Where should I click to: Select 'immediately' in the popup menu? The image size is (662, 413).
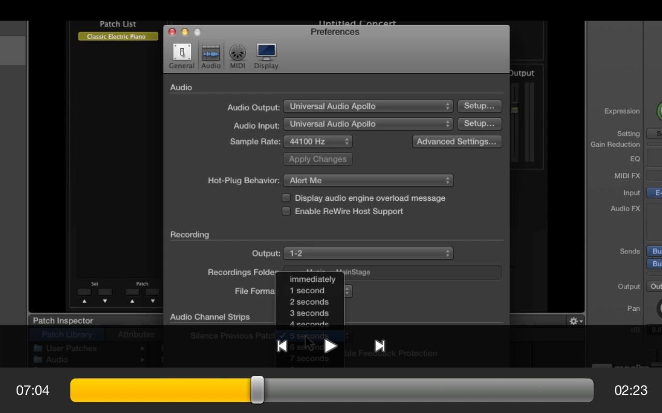point(312,279)
